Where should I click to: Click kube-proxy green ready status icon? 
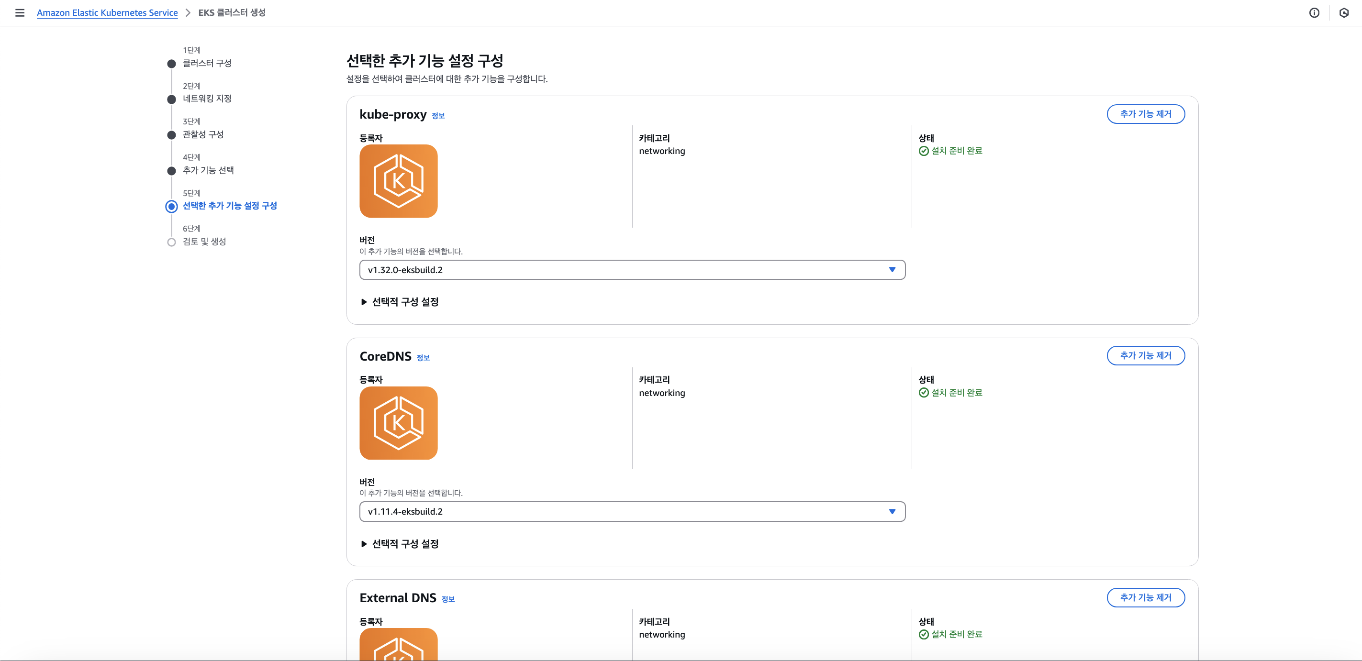[924, 151]
